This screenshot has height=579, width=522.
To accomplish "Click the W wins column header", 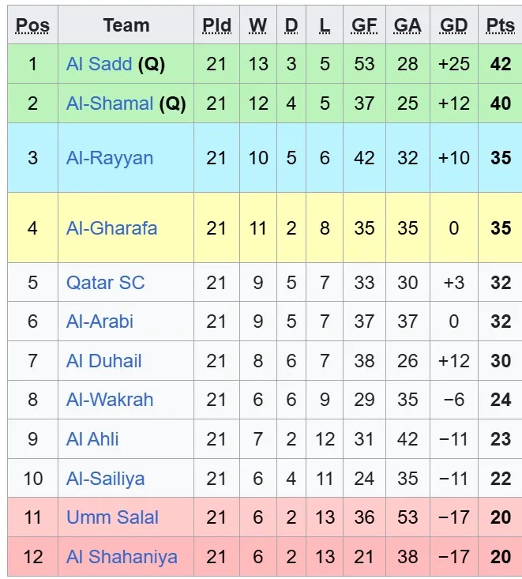I will [x=258, y=25].
